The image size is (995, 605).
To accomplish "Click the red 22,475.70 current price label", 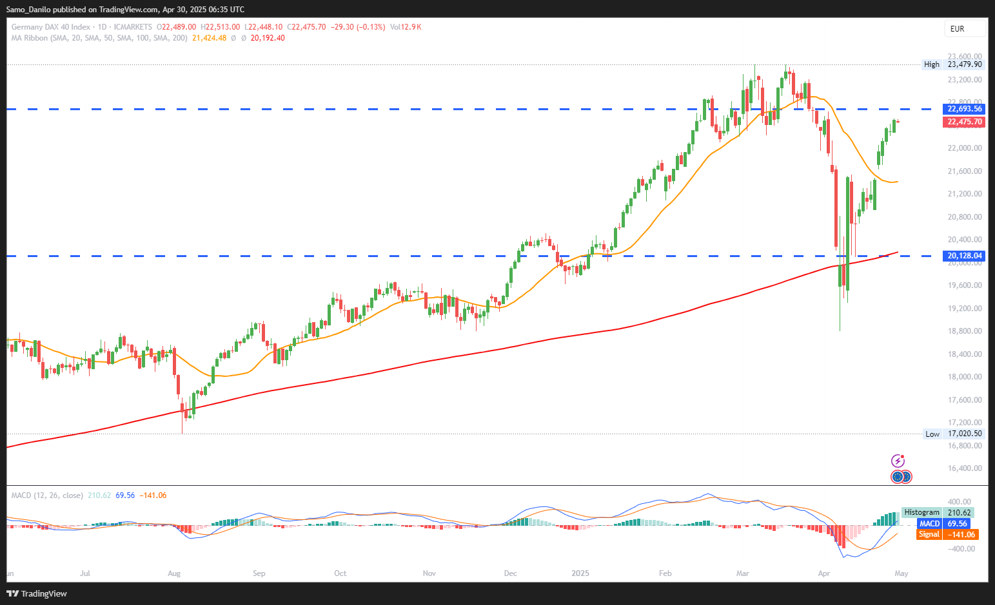I will click(x=964, y=122).
